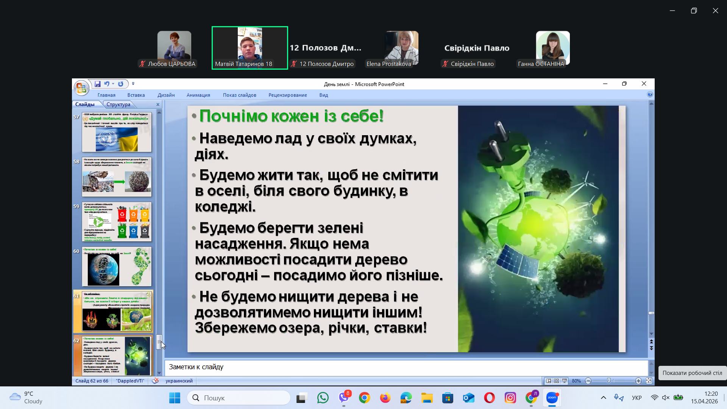The image size is (727, 409).
Task: Click the Office button logo
Action: pos(81,88)
